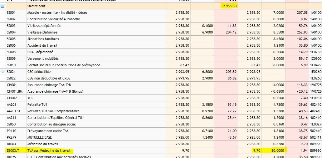
Task: Select code CH002
Action: (x=12, y=98)
